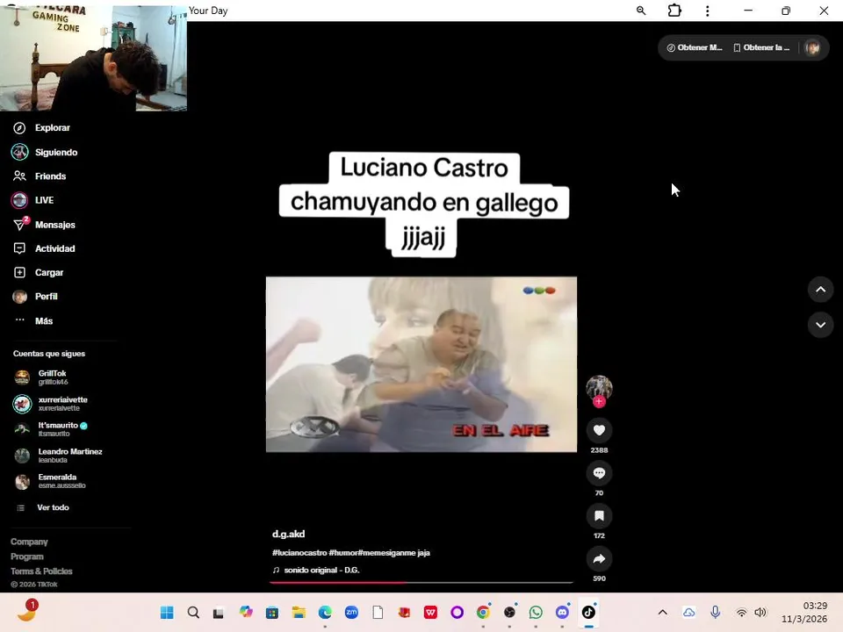Open Windows Start menu
The width and height of the screenshot is (843, 632).
pyautogui.click(x=167, y=612)
